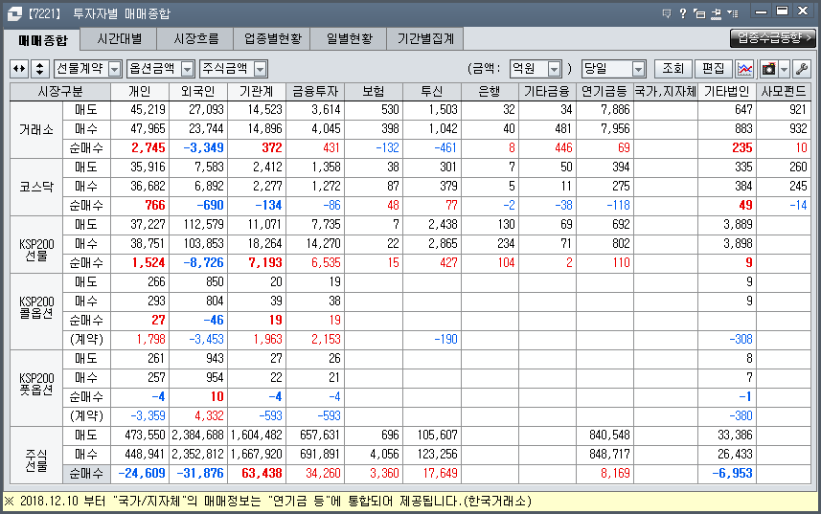This screenshot has height=514, width=821.
Task: Select the 매매종합 tab
Action: coord(43,40)
